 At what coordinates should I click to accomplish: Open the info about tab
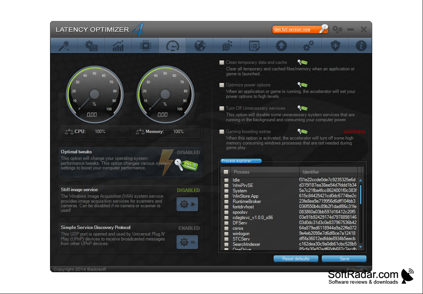(361, 45)
